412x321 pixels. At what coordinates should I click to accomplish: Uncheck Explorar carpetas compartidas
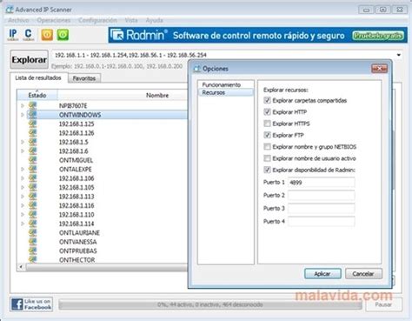click(267, 100)
